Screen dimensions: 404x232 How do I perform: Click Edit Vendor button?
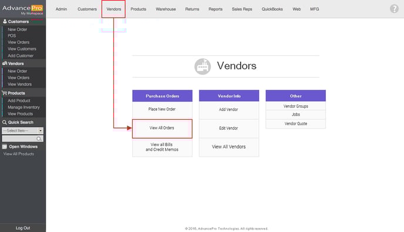[x=229, y=129]
